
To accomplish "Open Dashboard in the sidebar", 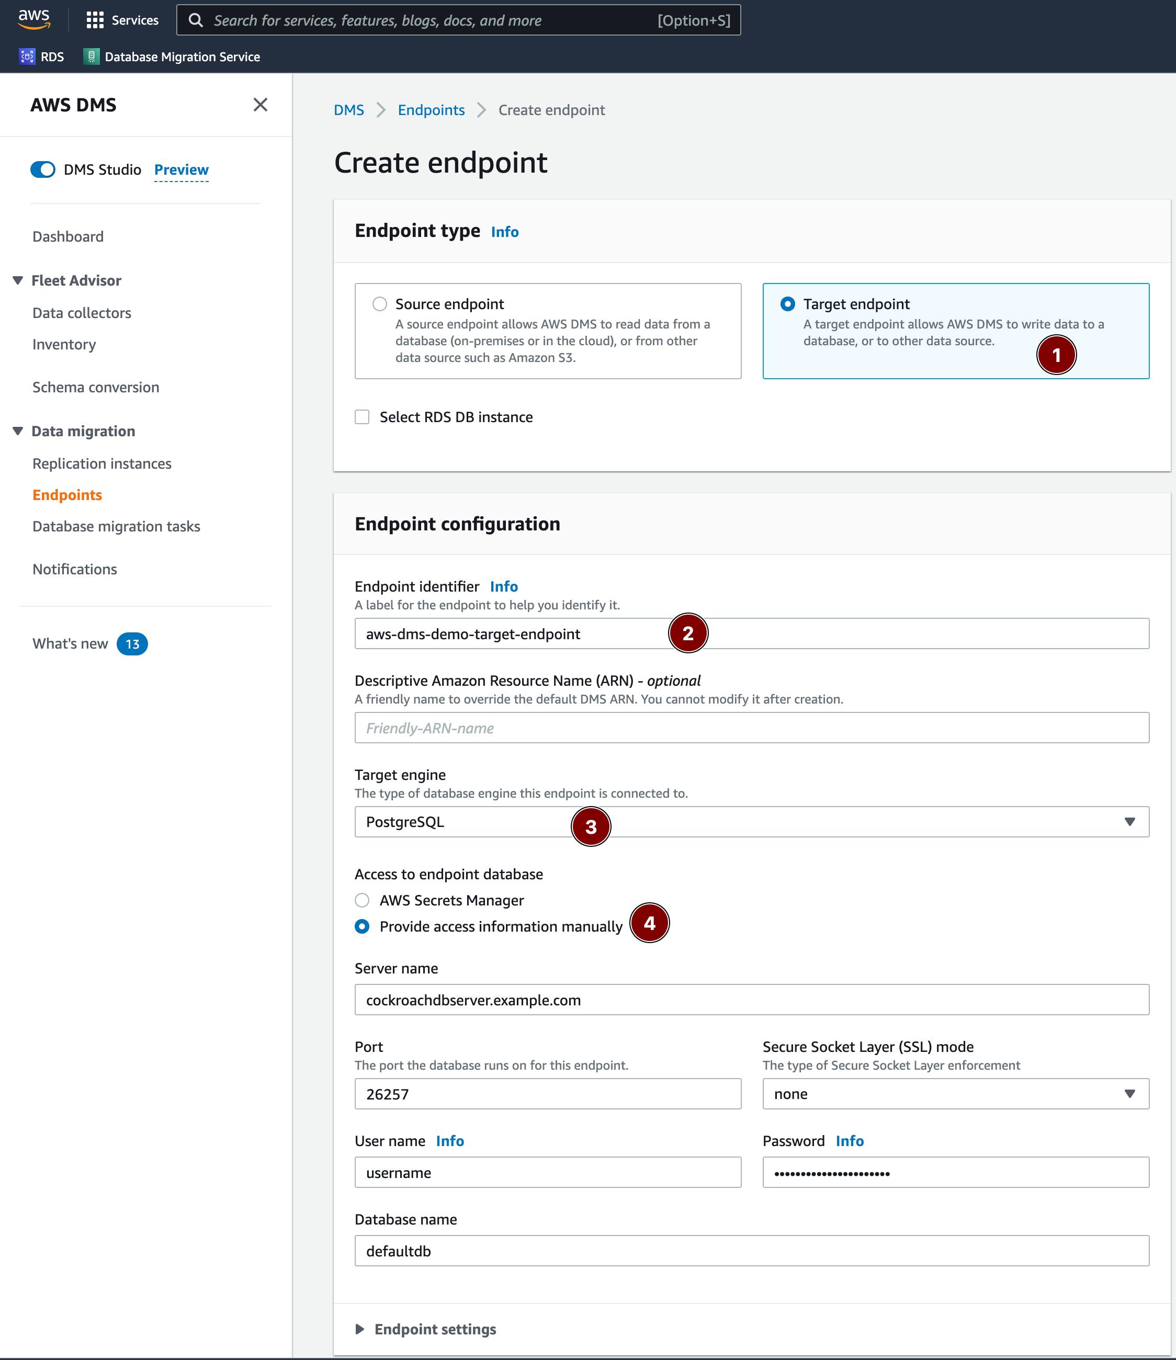I will click(69, 236).
